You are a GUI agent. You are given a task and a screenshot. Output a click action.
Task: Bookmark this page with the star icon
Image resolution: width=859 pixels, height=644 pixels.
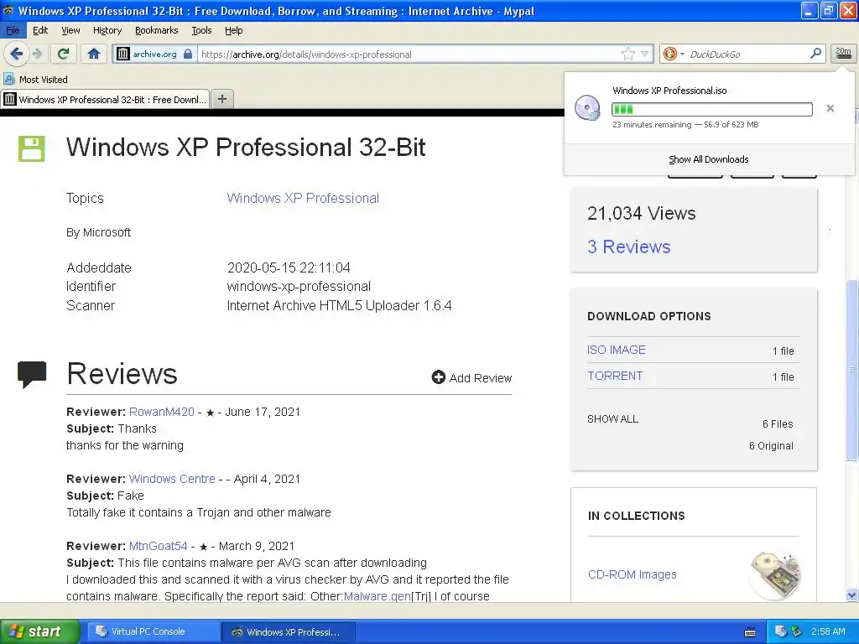(x=627, y=54)
